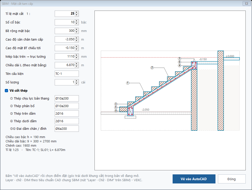252x190 pixels.
Task: Decrease "Số cổ bậc" step count
Action: (x=77, y=23)
